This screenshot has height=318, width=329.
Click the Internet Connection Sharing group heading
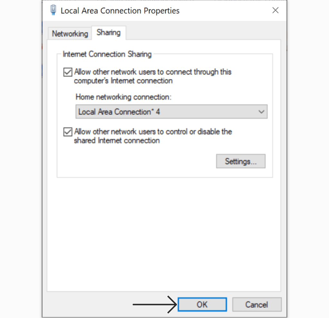coord(107,54)
